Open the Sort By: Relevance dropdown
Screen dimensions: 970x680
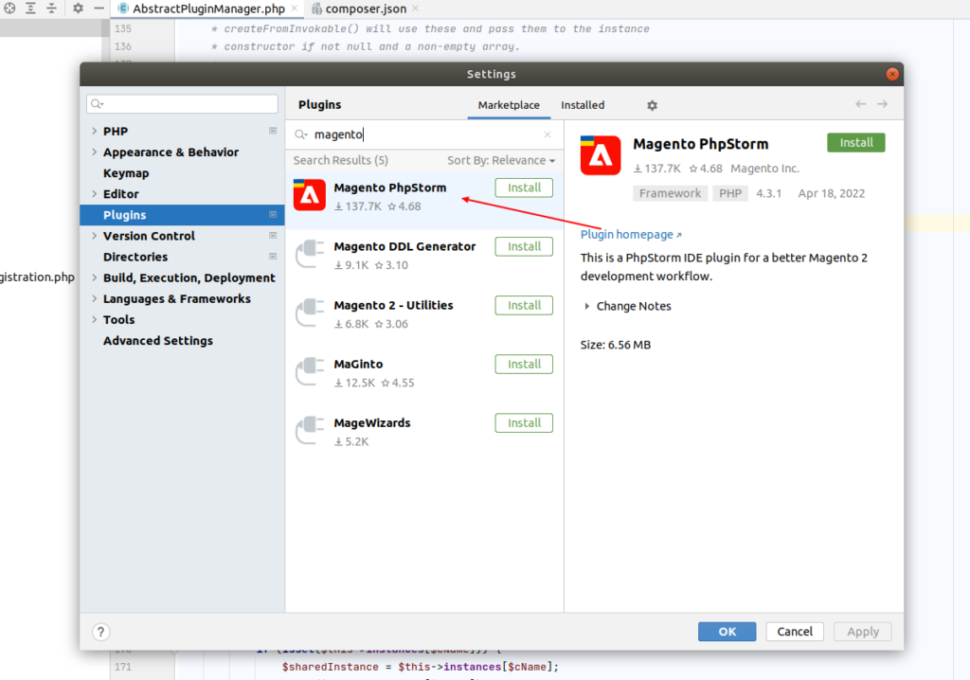pos(501,160)
